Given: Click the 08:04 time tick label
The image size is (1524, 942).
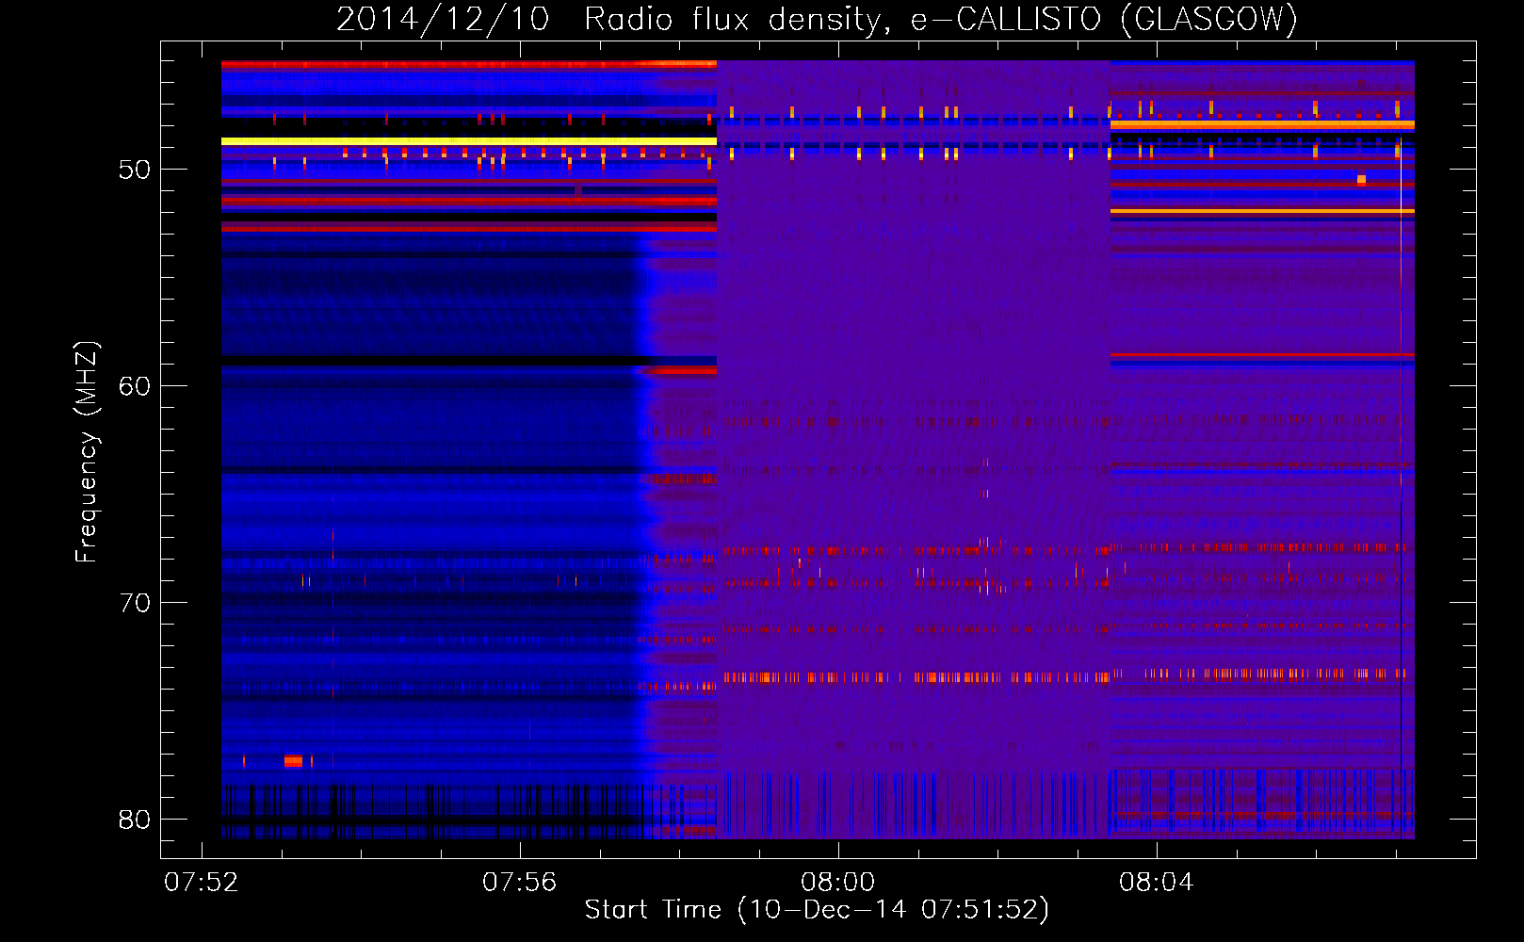Looking at the screenshot, I should point(1157,883).
